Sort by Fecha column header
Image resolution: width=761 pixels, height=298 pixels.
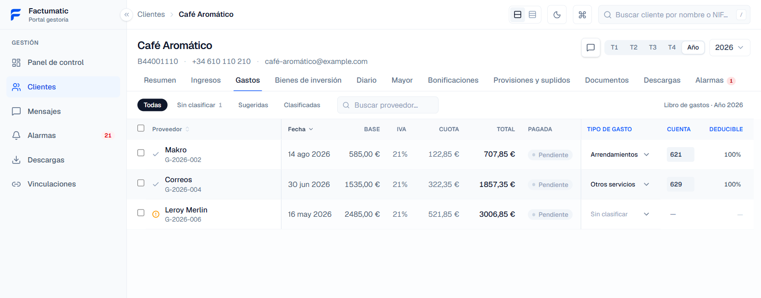300,129
